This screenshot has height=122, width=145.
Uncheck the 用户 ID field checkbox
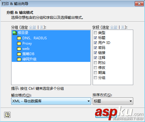point(95,43)
